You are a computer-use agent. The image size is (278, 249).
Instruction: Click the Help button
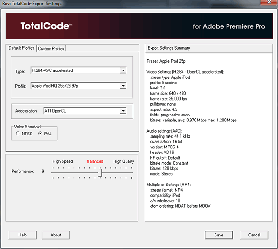click(23, 235)
